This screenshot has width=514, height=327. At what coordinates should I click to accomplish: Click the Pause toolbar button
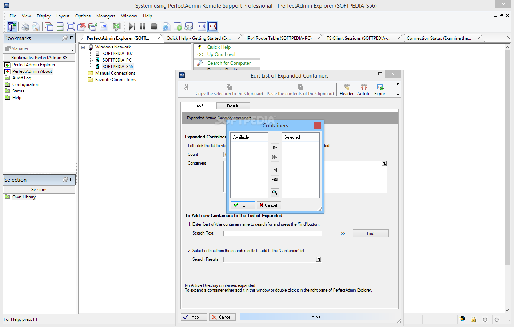tap(143, 27)
